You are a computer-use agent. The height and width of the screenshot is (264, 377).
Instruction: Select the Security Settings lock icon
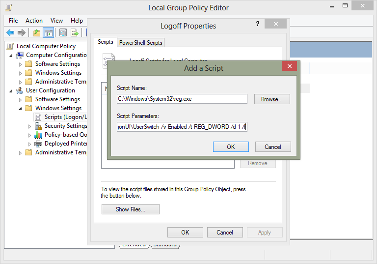point(38,126)
